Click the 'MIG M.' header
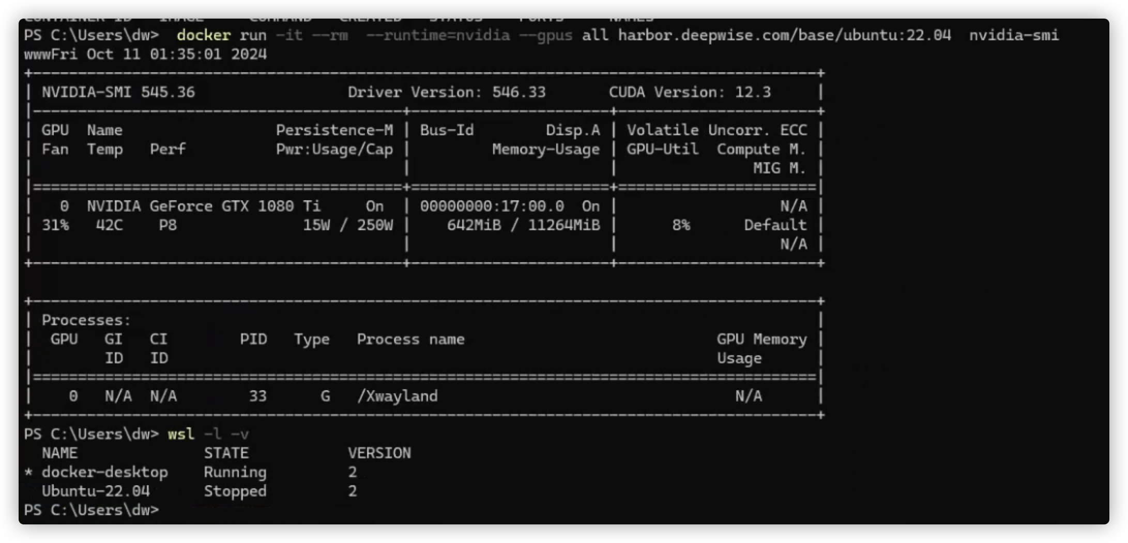This screenshot has height=543, width=1128. [780, 168]
